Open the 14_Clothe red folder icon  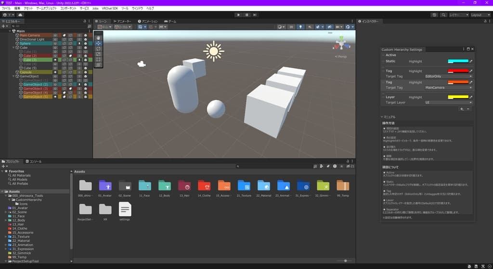[x=204, y=185]
